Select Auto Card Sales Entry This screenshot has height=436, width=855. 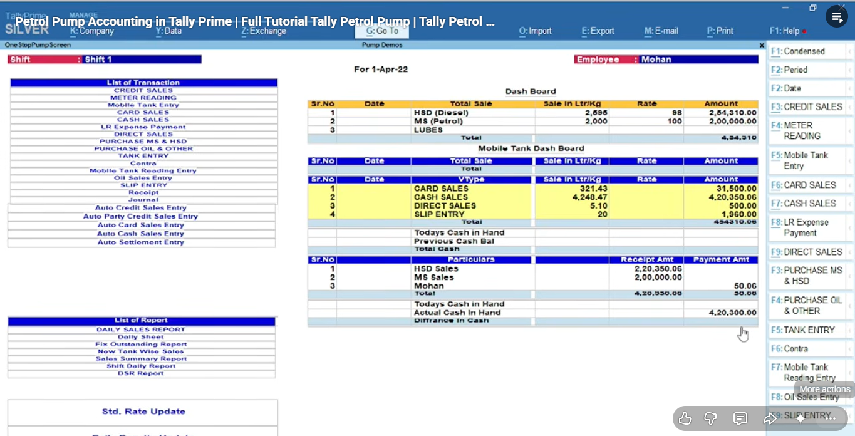[x=141, y=225]
